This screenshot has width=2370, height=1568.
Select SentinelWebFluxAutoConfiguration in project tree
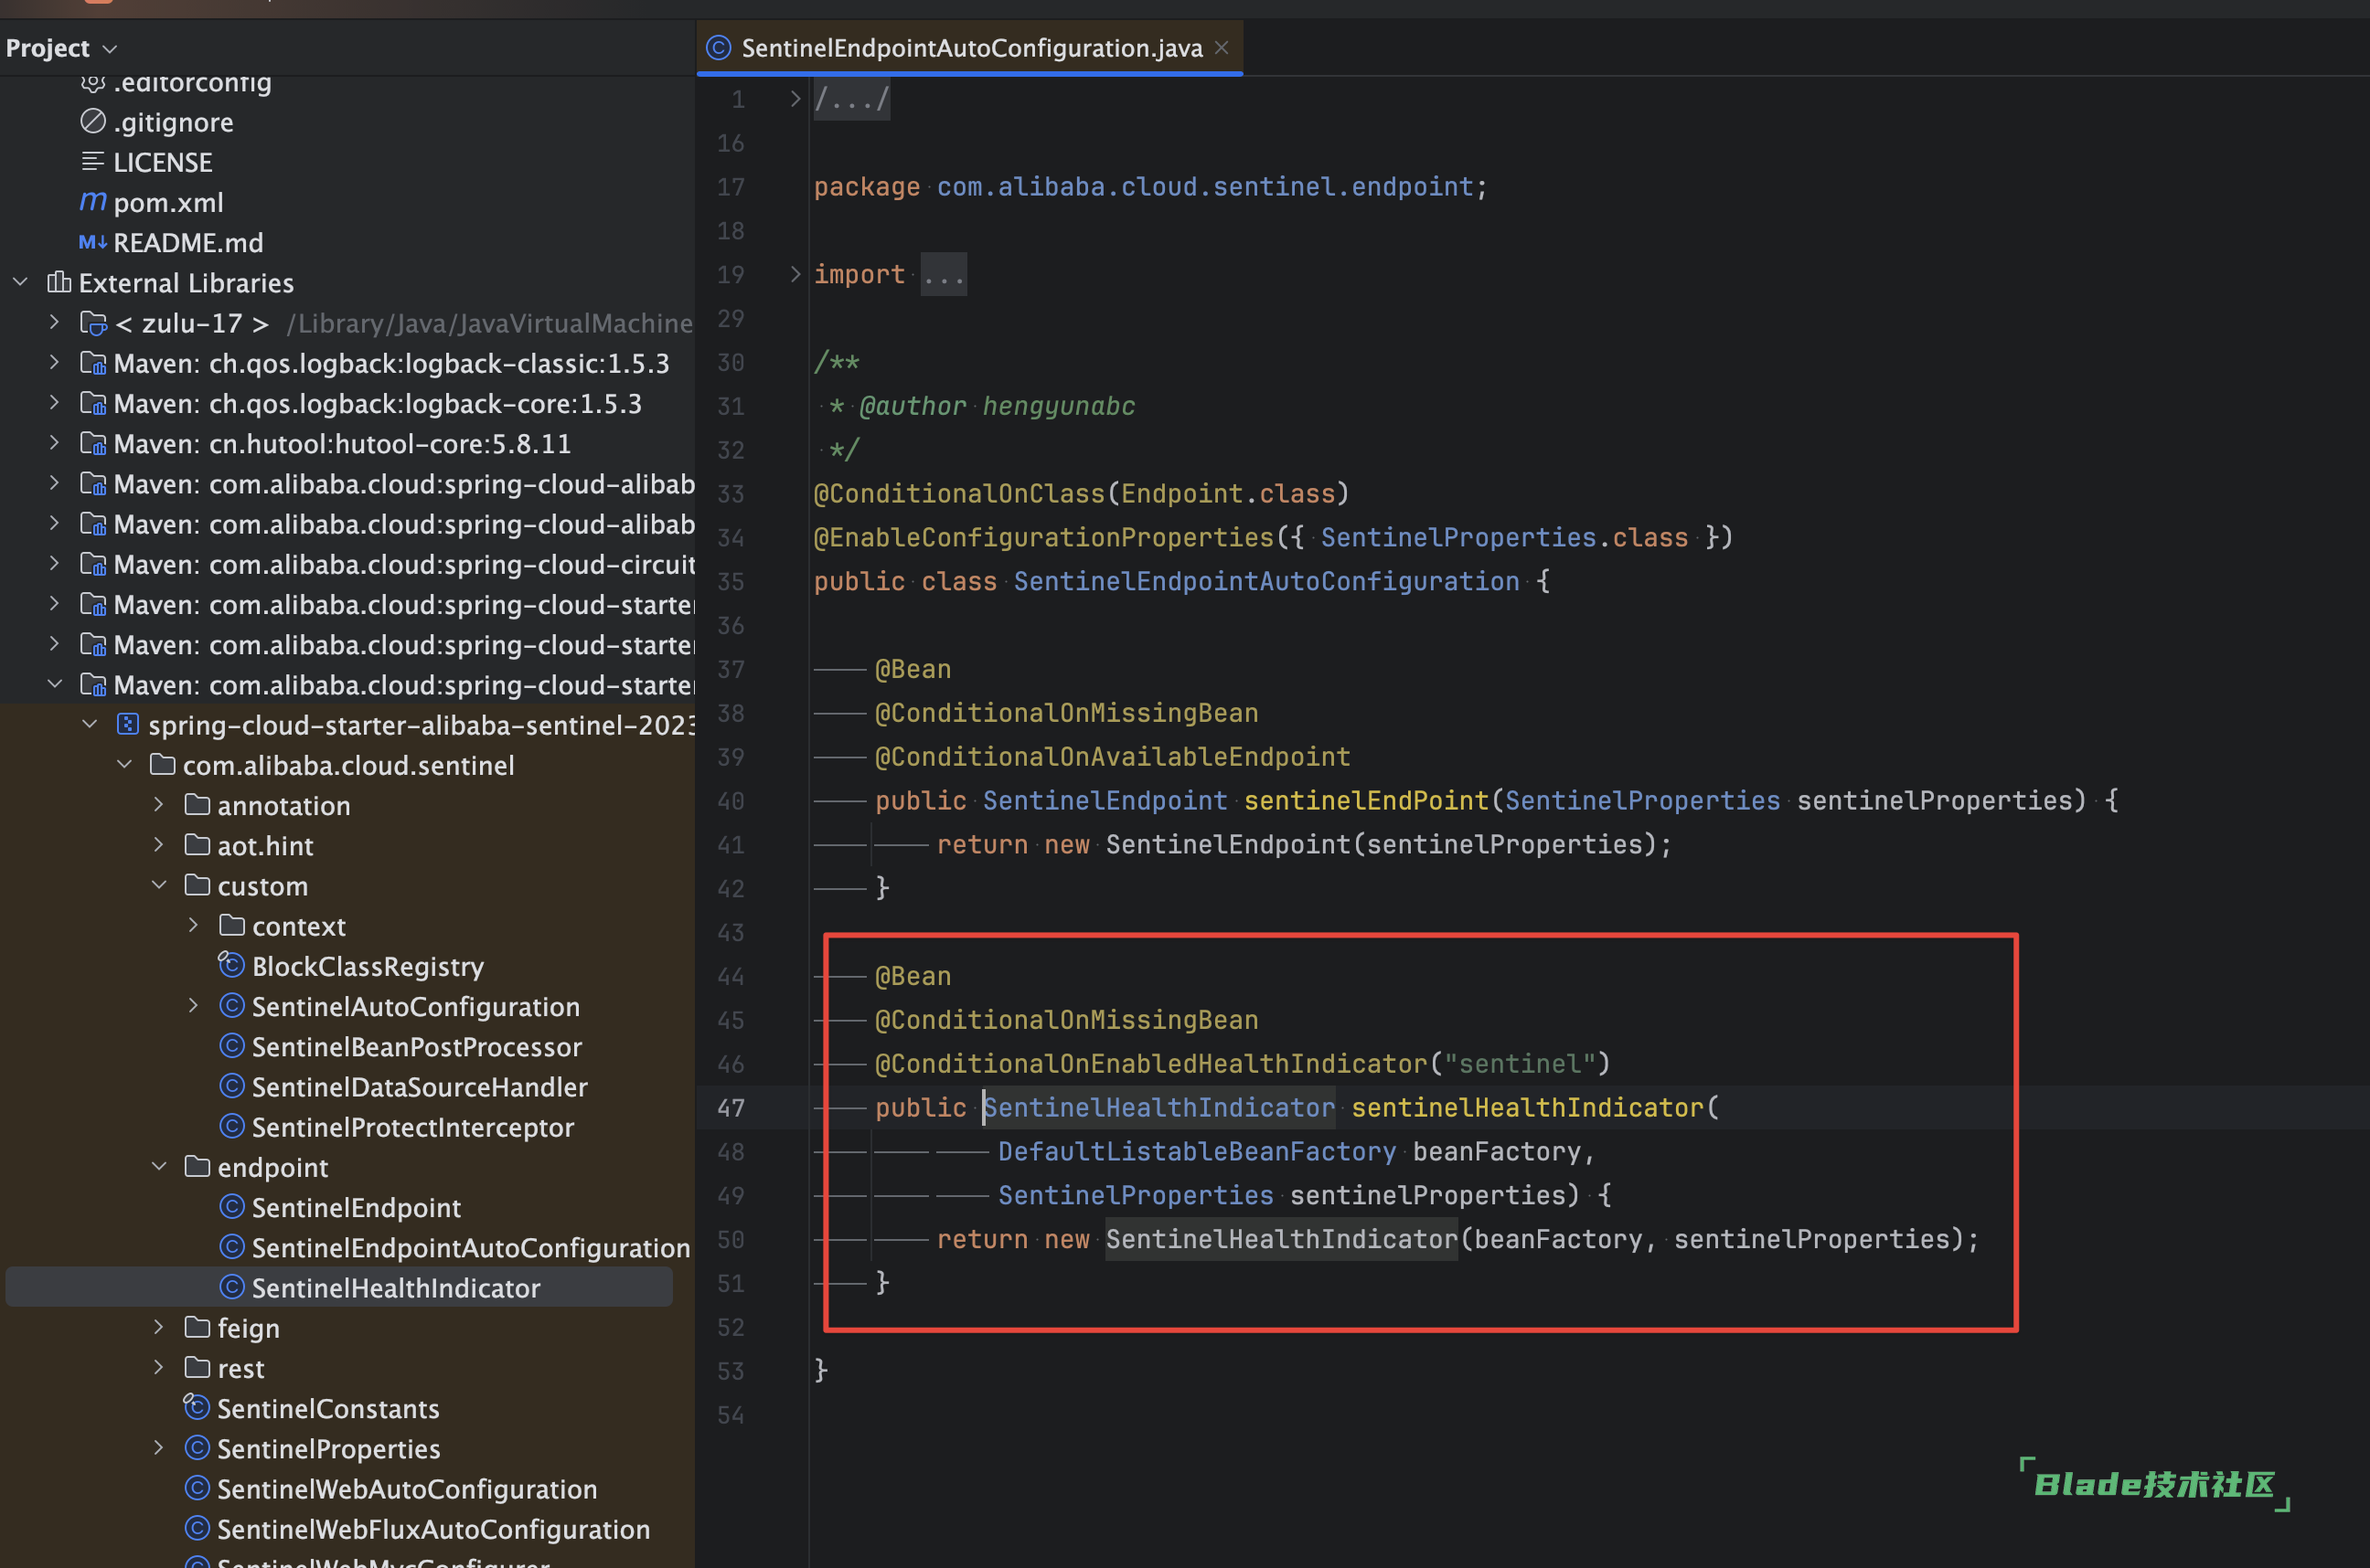pyautogui.click(x=433, y=1529)
